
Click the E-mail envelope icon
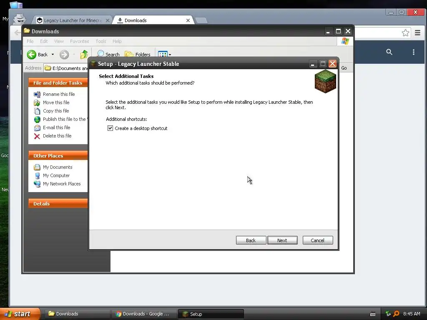[37, 128]
